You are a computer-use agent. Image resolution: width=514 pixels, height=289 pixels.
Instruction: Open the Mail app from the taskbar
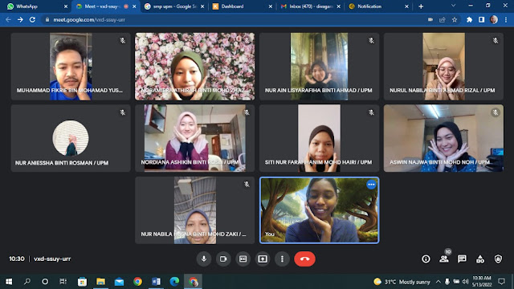(x=119, y=282)
